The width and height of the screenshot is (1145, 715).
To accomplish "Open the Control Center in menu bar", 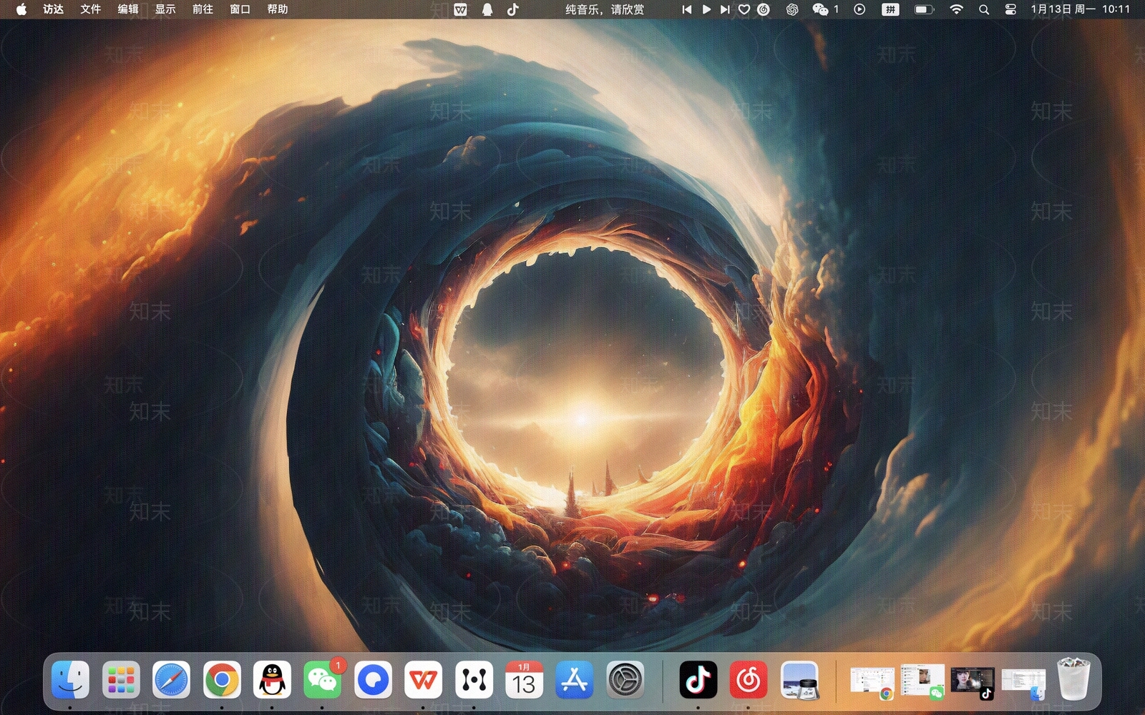I will coord(1010,9).
